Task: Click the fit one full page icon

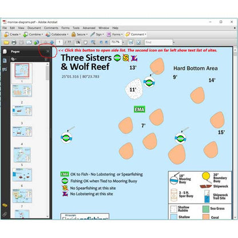Action: pos(138,42)
